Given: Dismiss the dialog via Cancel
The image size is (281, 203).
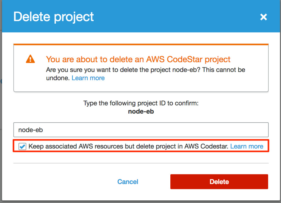Looking at the screenshot, I should point(128,182).
